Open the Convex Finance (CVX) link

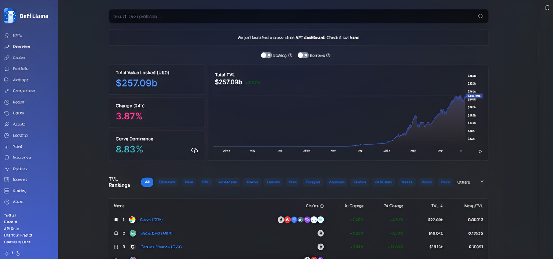pyautogui.click(x=161, y=247)
